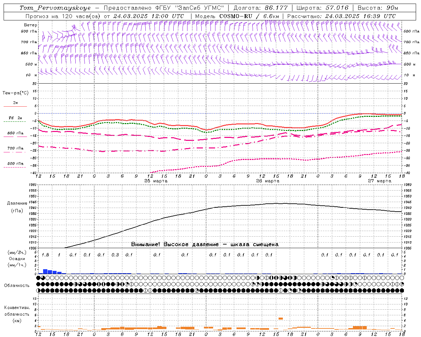Click the 10 м wind level label on left
421x337 pixels.
pyautogui.click(x=31, y=75)
